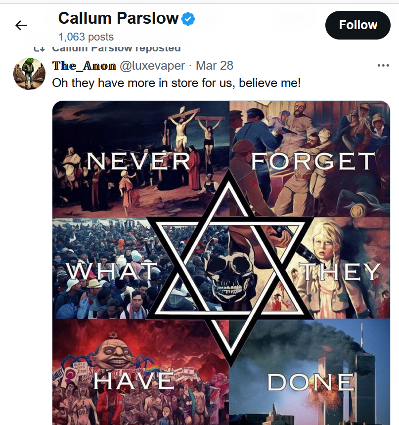Expand the post's three-dot More menu
399x425 pixels.
[x=383, y=66]
